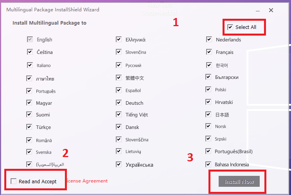The height and width of the screenshot is (195, 291).
Task: Uncheck the Norsk checkbox
Action: 208,126
